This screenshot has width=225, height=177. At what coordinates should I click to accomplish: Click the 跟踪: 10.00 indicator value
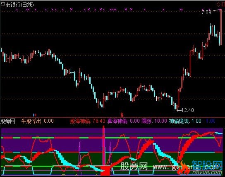click(154, 121)
